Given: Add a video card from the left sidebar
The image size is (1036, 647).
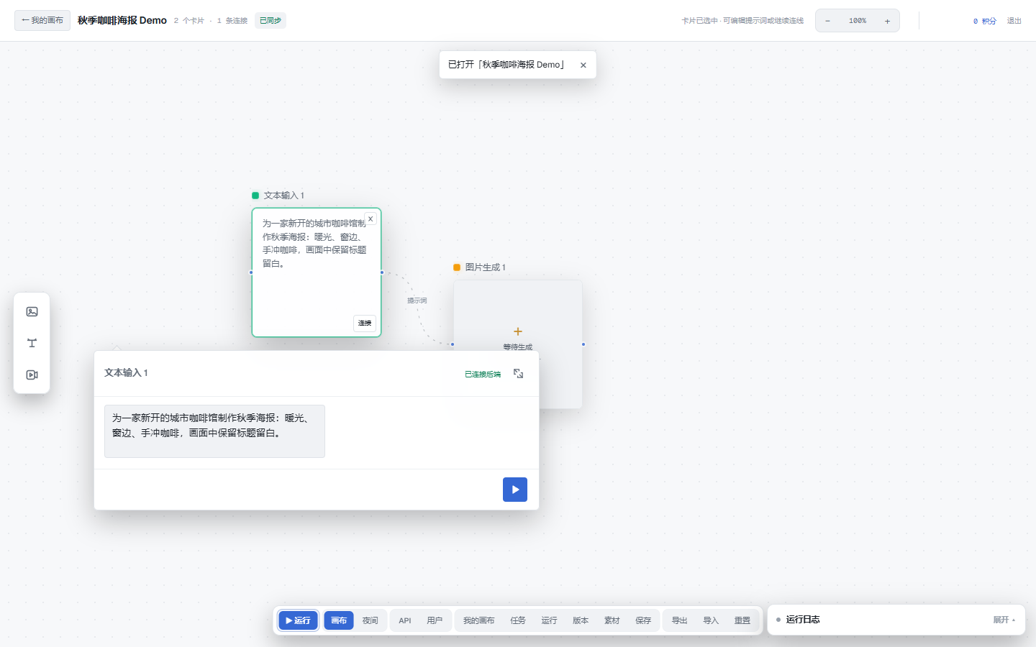Looking at the screenshot, I should pos(32,375).
